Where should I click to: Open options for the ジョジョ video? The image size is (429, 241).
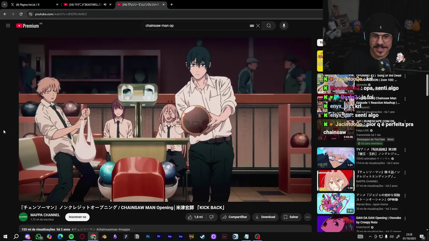(x=405, y=195)
